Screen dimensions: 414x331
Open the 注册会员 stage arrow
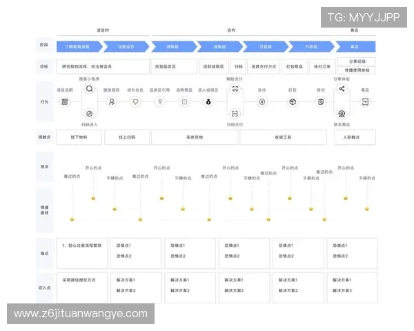pos(126,47)
